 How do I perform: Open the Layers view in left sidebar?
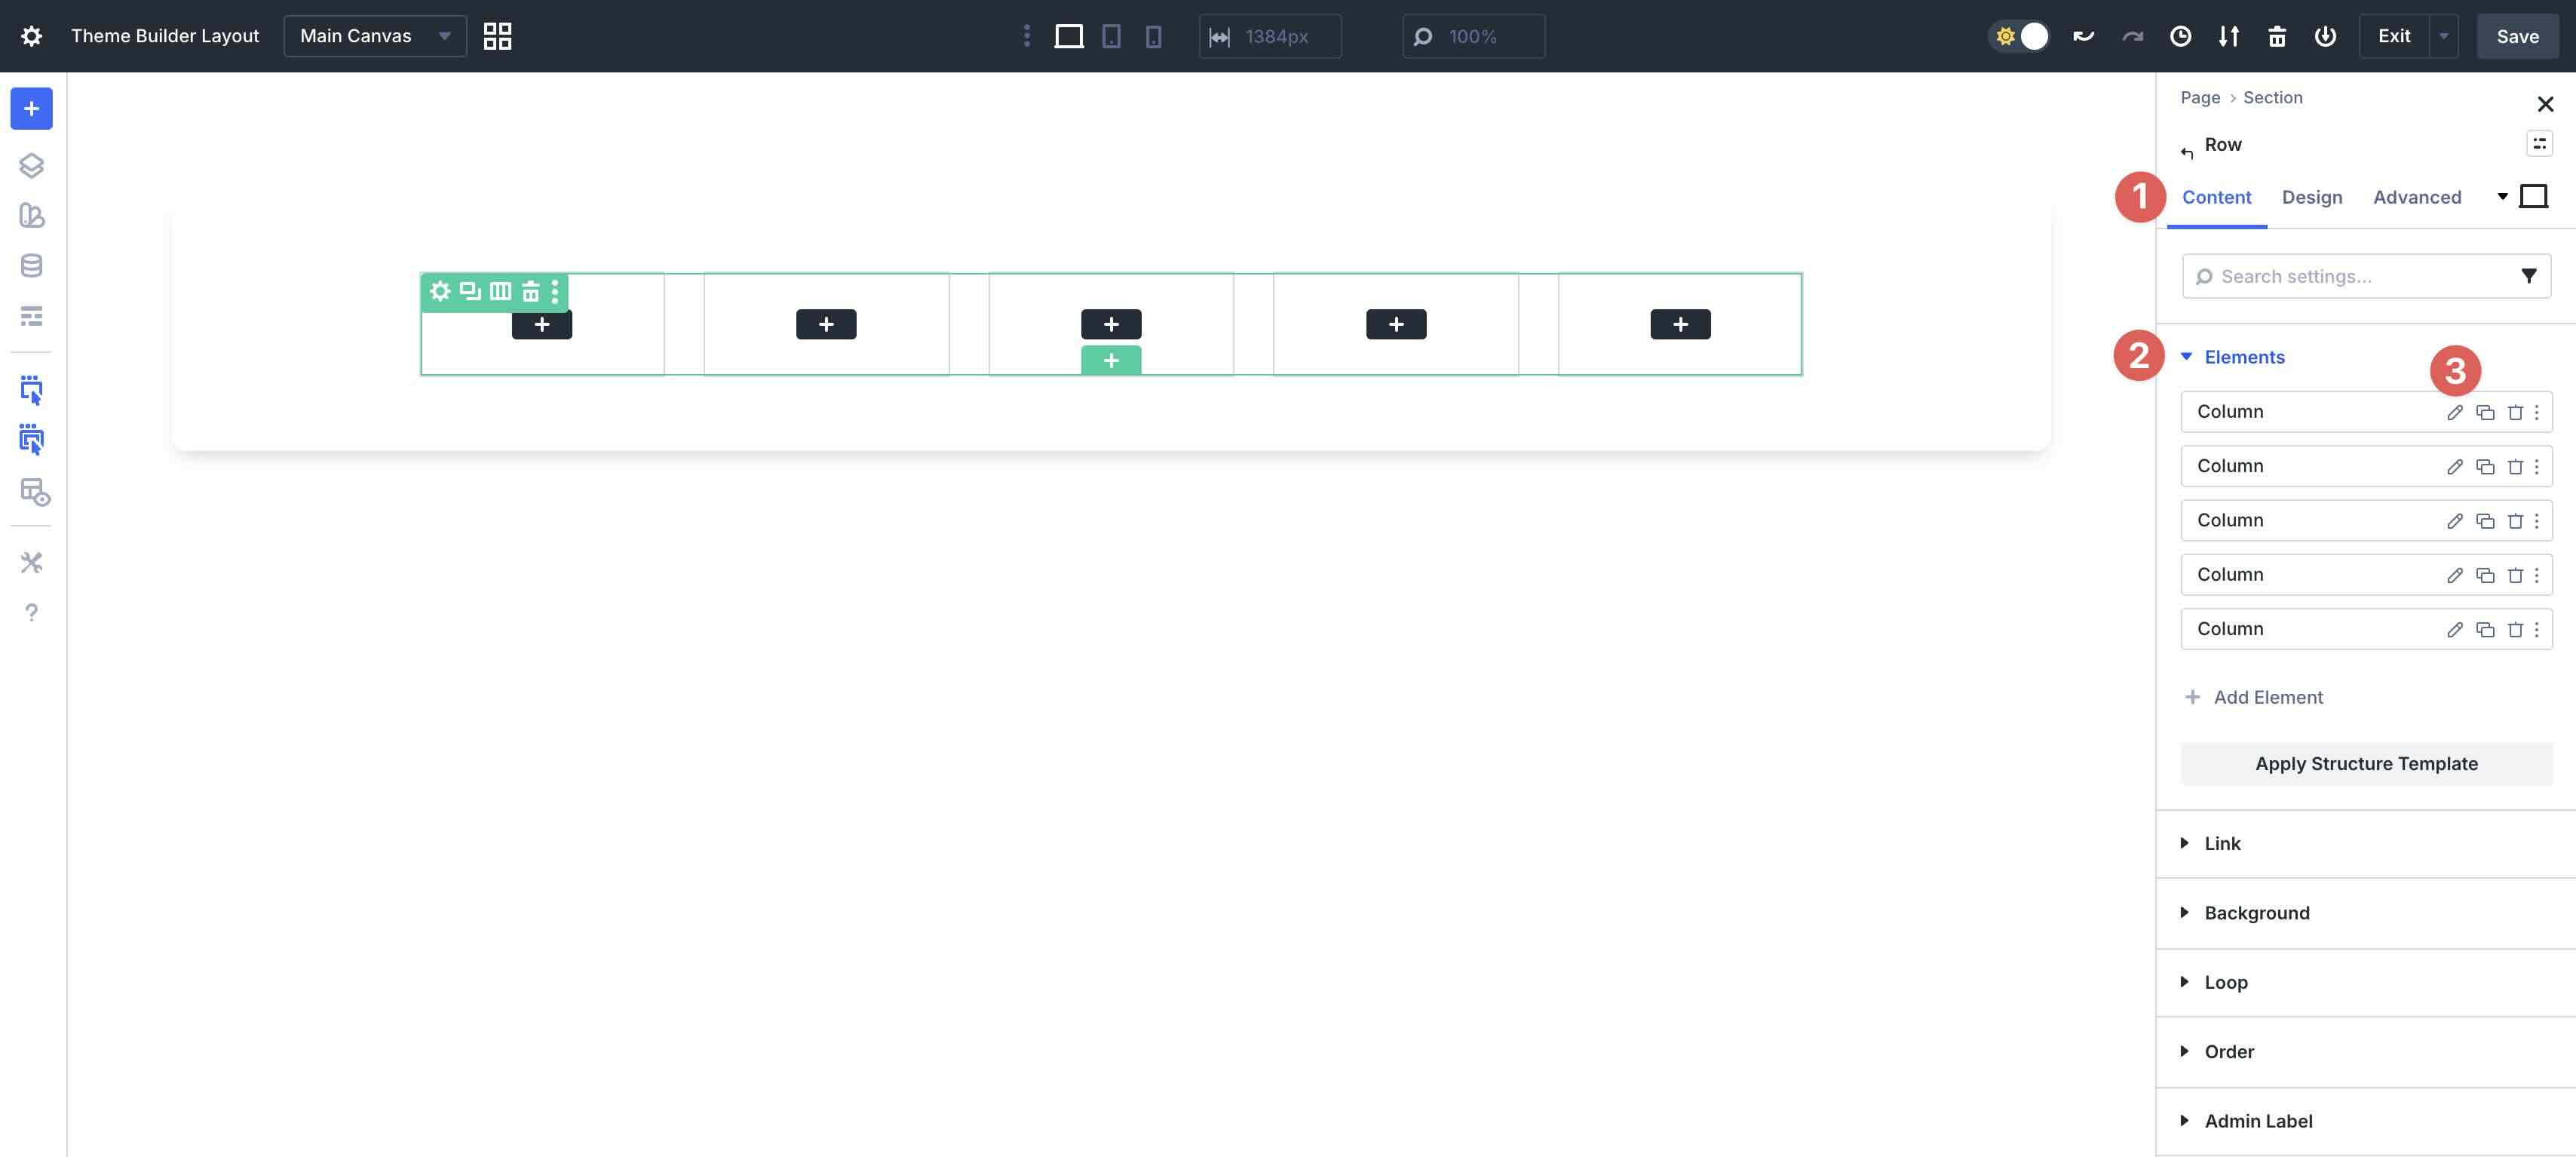pyautogui.click(x=31, y=165)
